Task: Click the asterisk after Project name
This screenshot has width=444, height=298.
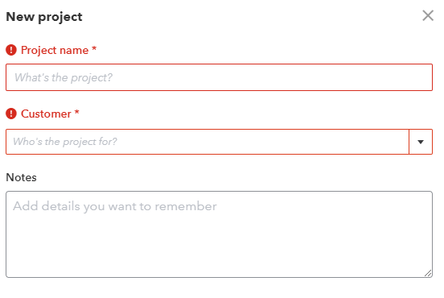Action: tap(94, 49)
